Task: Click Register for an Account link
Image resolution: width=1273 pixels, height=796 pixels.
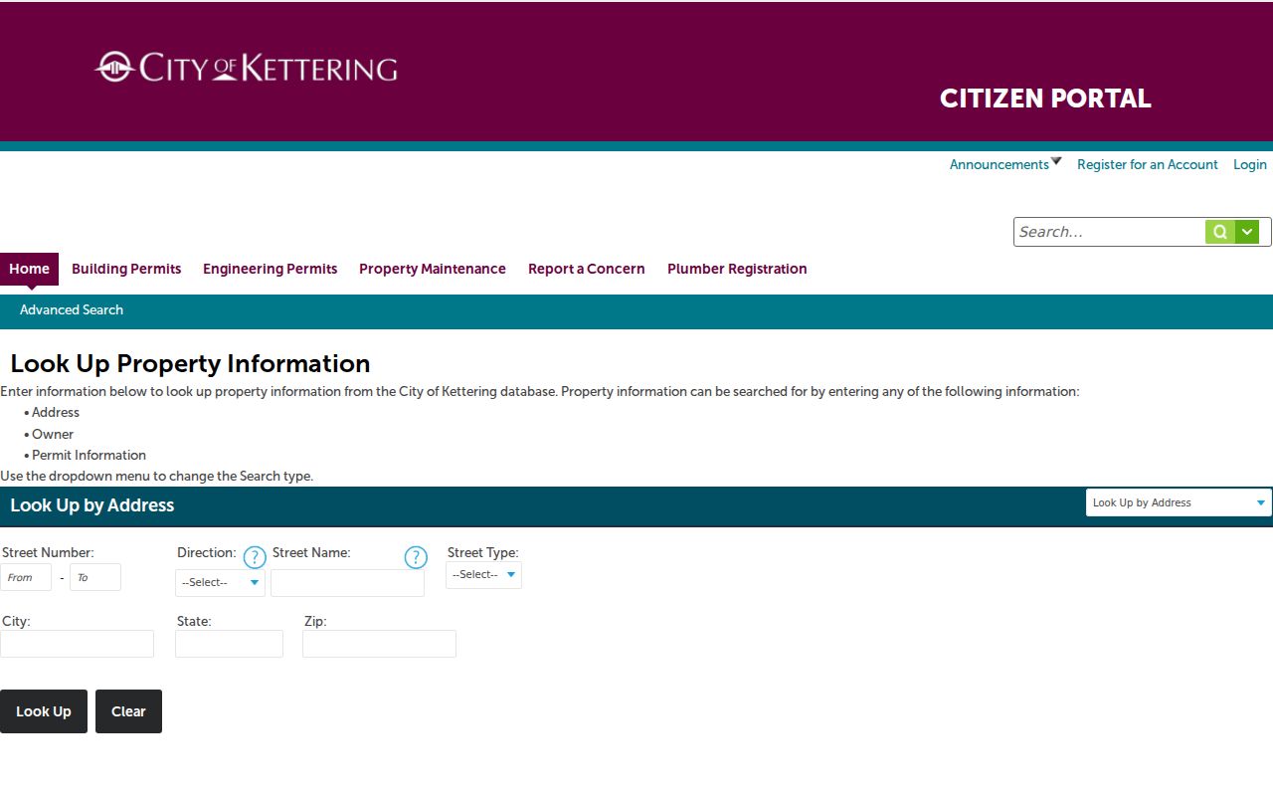Action: pos(1148,164)
